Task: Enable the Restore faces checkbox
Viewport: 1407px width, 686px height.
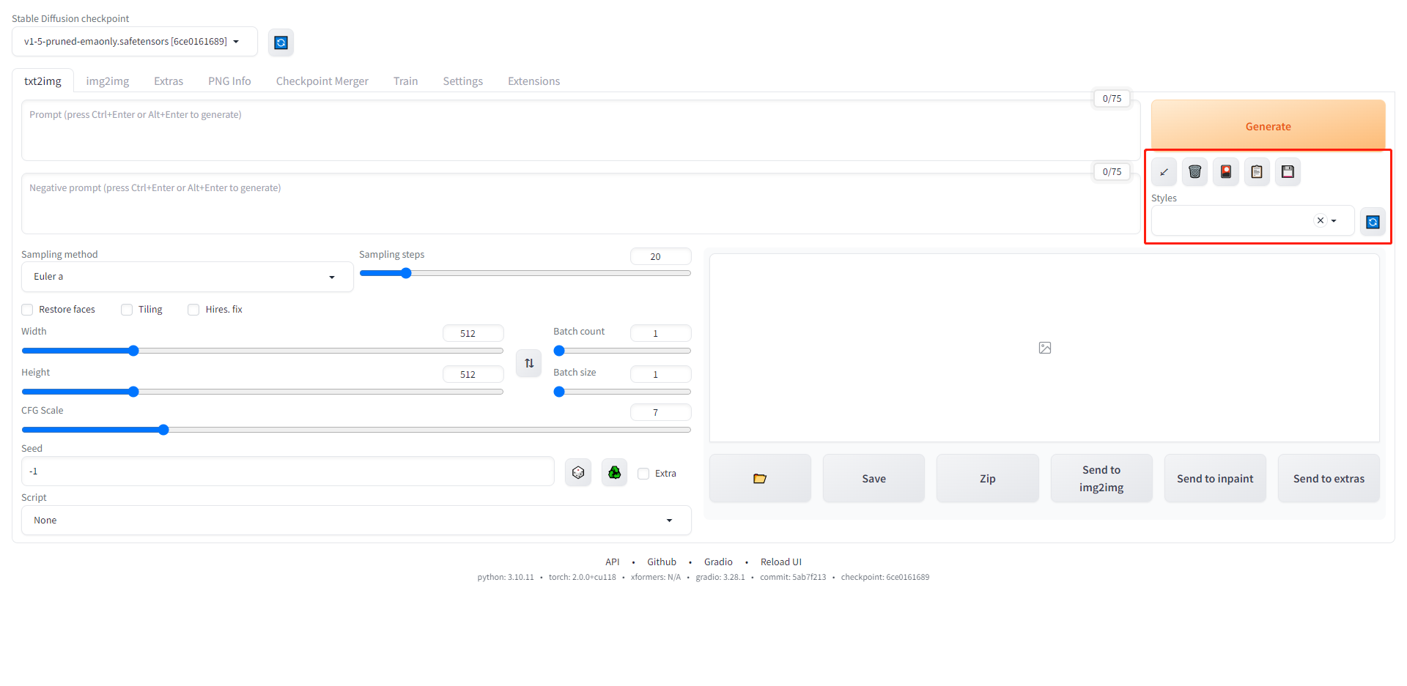Action: click(28, 310)
